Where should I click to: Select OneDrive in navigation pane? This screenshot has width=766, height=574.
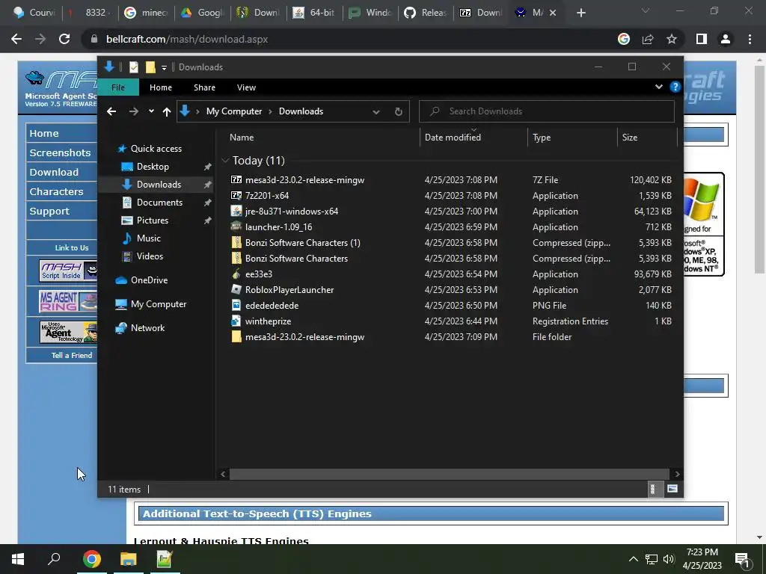pyautogui.click(x=149, y=280)
